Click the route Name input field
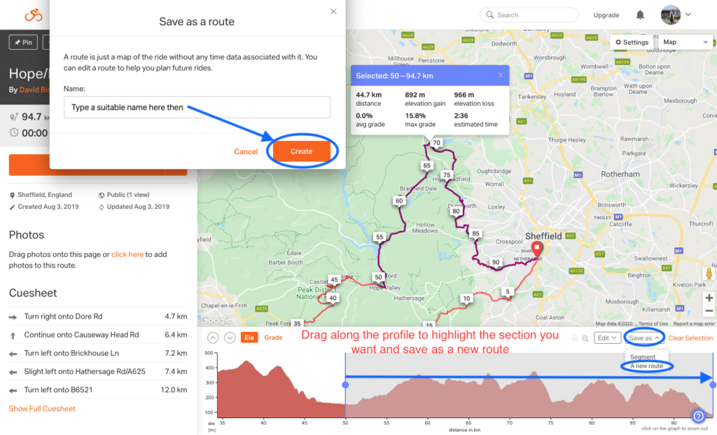 coord(197,107)
